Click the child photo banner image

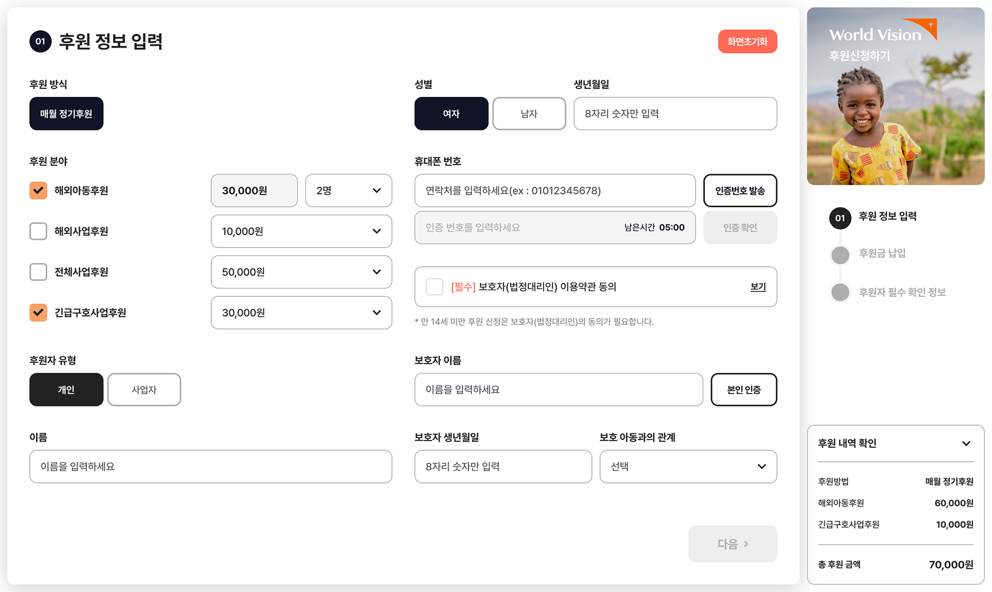tap(896, 96)
